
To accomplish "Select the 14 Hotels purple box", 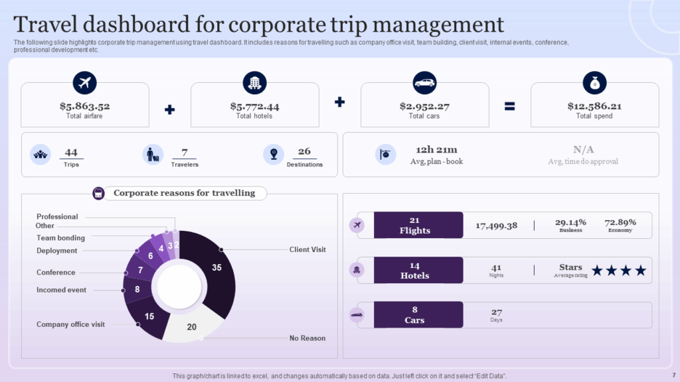I will click(418, 270).
